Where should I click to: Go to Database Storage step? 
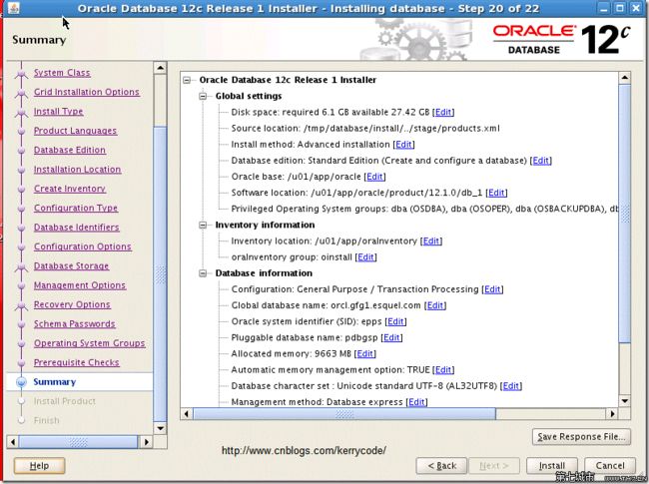71,266
